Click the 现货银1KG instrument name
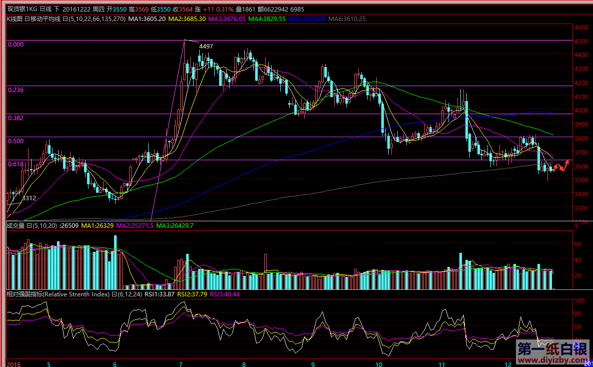The image size is (593, 367). click(22, 10)
